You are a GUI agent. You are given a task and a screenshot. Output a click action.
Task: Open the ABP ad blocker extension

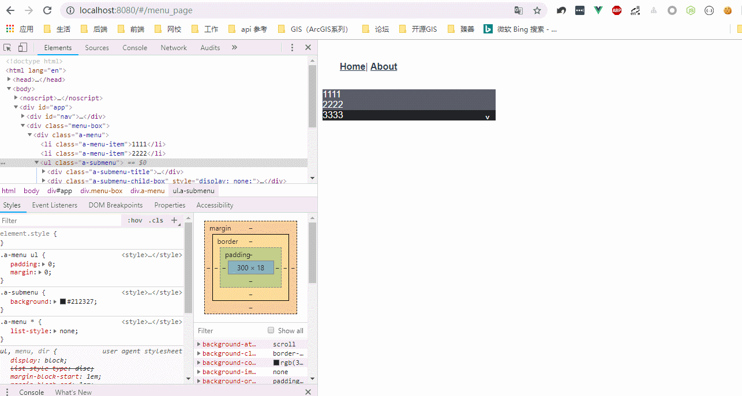click(x=617, y=10)
